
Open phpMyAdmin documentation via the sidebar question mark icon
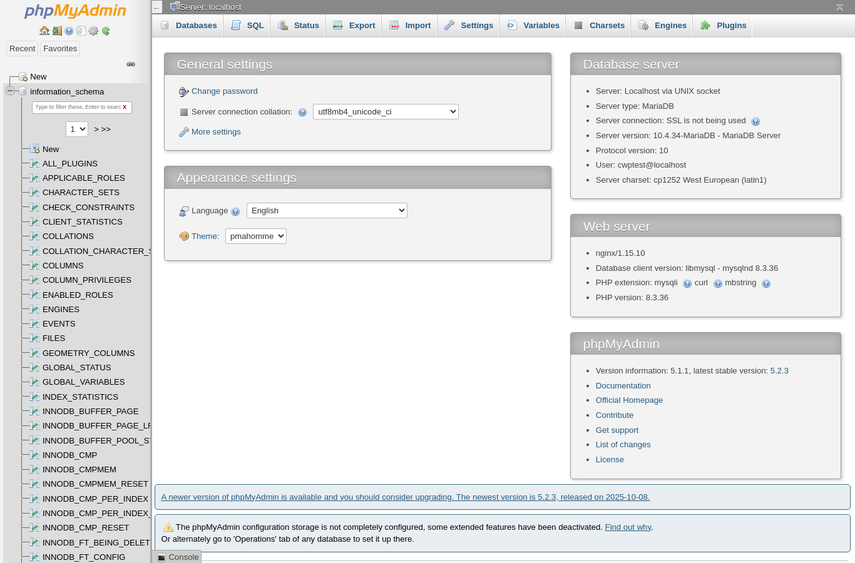coord(69,31)
